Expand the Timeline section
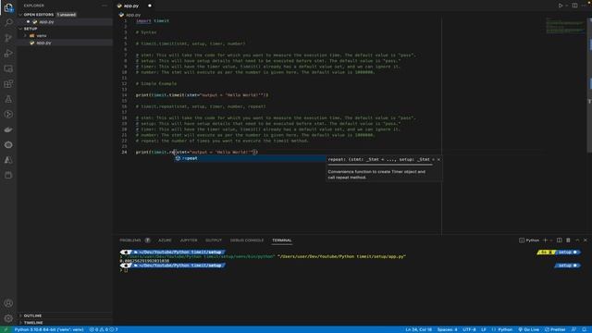Screen dimensions: 592x333 [x=33, y=323]
